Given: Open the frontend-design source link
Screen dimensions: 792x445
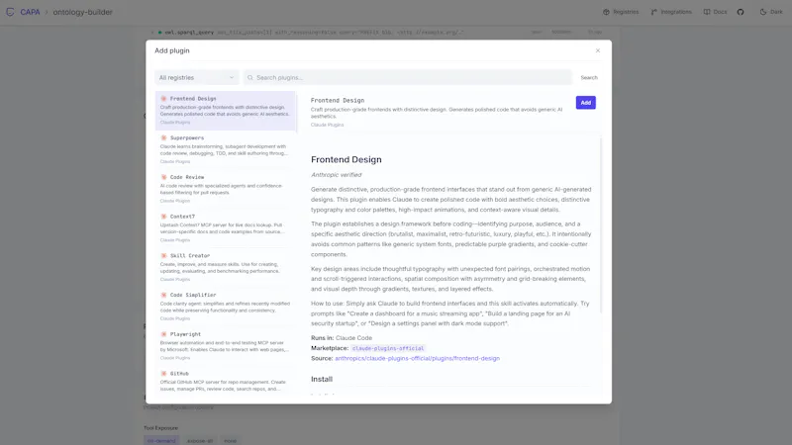Looking at the screenshot, I should 417,358.
